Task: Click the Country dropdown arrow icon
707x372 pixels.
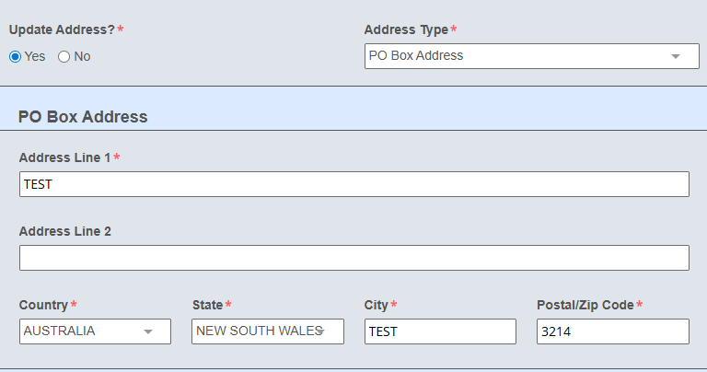Action: (x=148, y=331)
